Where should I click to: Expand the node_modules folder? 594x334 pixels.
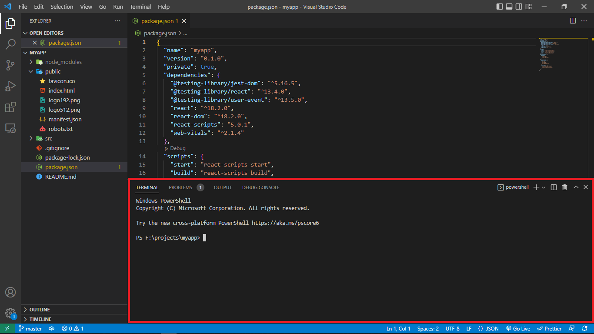63,62
